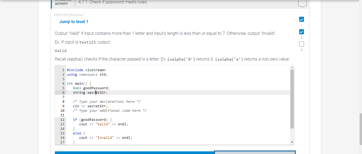Open the "Jump to level 1" link
Image resolution: width=362 pixels, height=154 pixels.
pyautogui.click(x=74, y=22)
